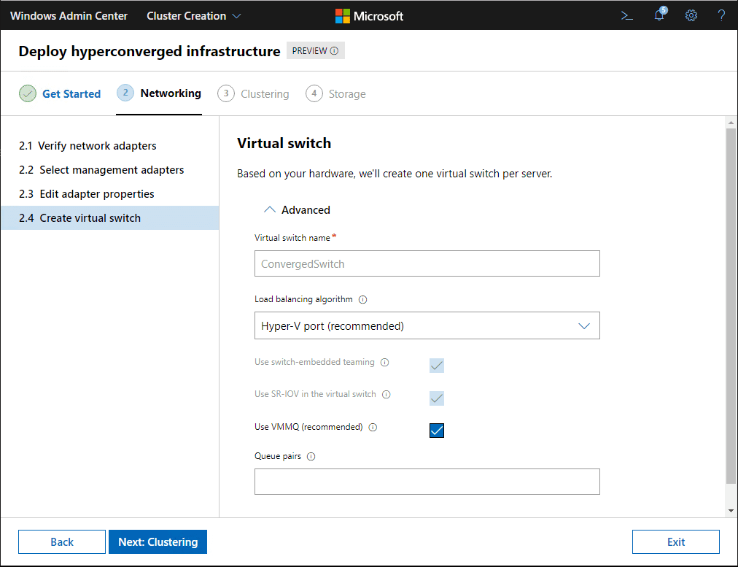Click inside the Virtual switch name field
This screenshot has width=738, height=567.
coord(427,263)
